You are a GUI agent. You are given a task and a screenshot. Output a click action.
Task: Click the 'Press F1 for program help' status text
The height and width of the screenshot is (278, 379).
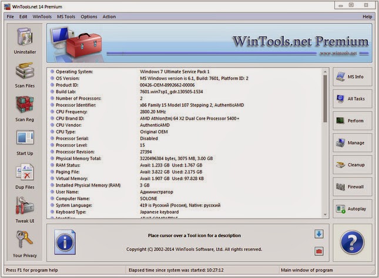pyautogui.click(x=32, y=270)
